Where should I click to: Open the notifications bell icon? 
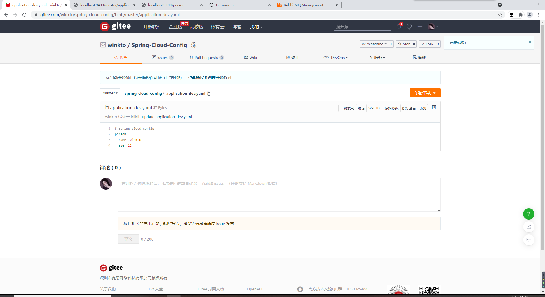tap(399, 27)
